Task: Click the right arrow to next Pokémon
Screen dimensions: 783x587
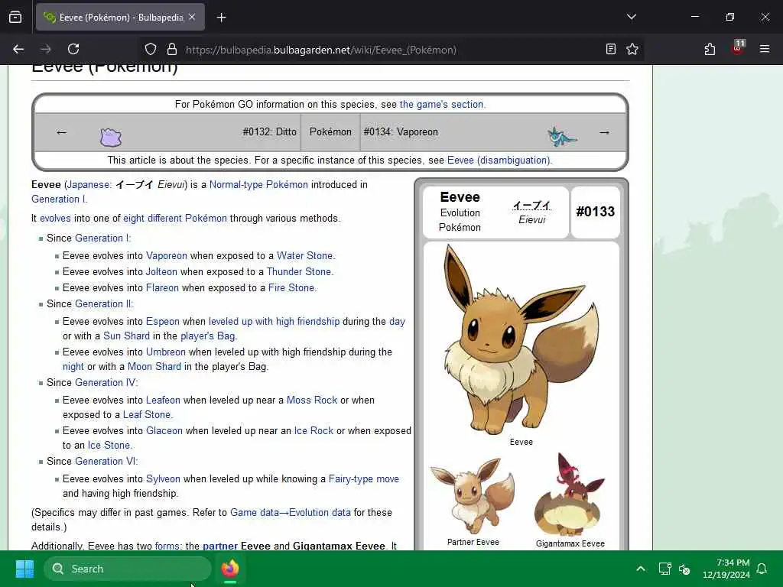Action: [x=604, y=132]
